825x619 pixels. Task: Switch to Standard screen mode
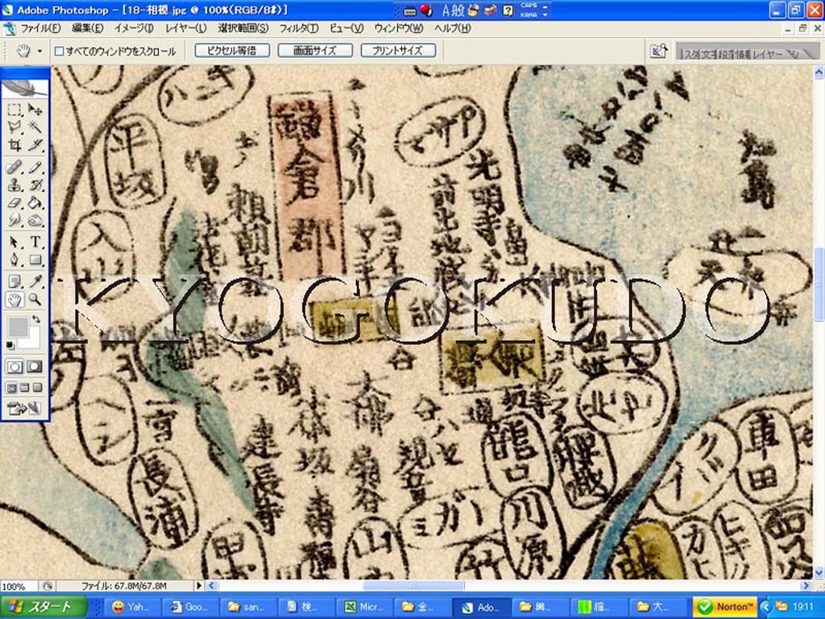pos(11,388)
